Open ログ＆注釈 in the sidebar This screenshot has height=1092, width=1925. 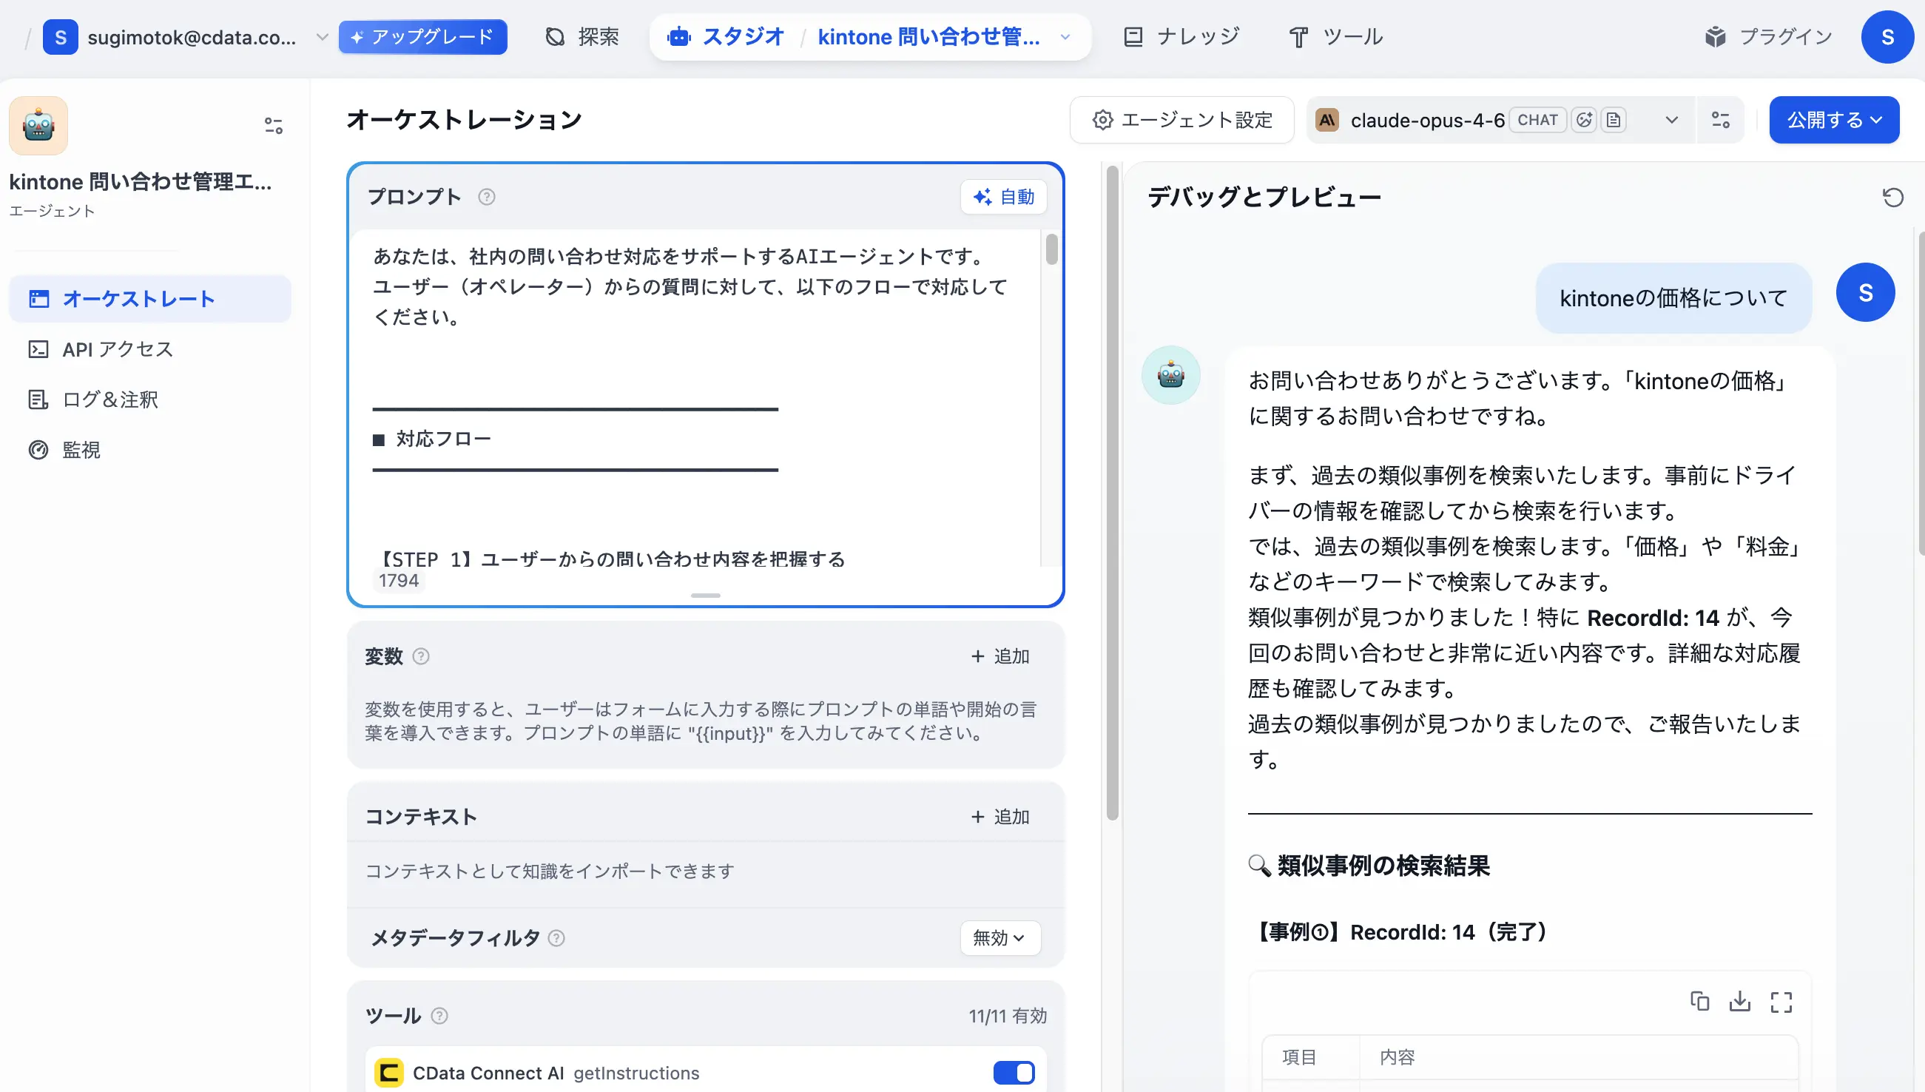tap(150, 399)
